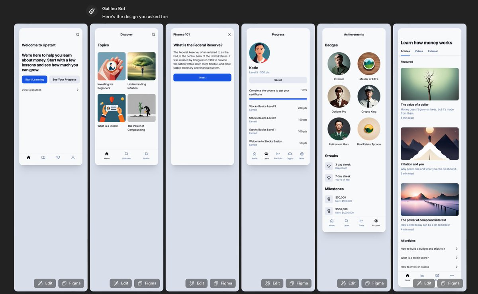Expand View Resources chevron

77,90
